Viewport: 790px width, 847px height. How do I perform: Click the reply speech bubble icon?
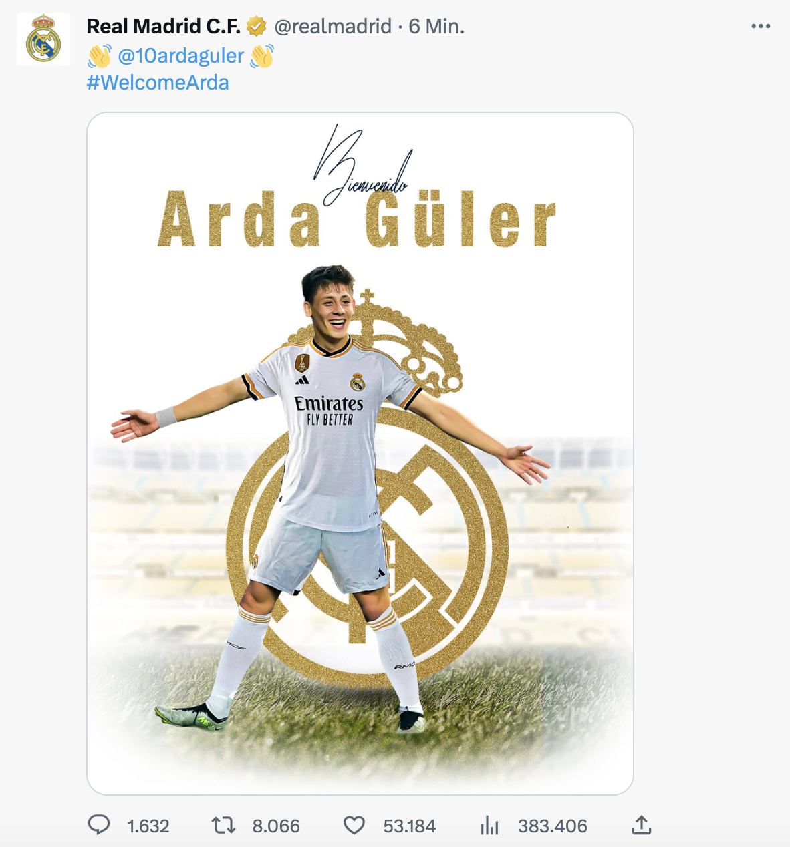[99, 826]
